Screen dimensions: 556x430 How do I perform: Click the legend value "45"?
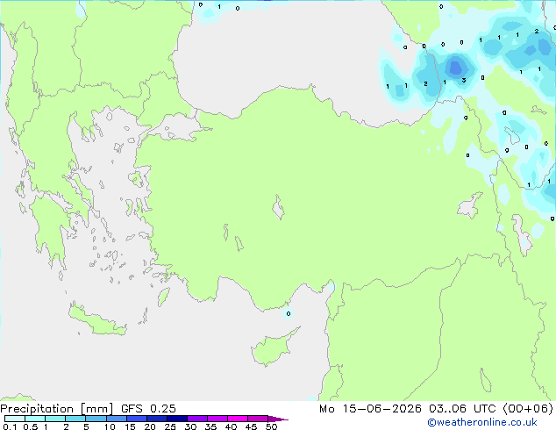click(251, 426)
